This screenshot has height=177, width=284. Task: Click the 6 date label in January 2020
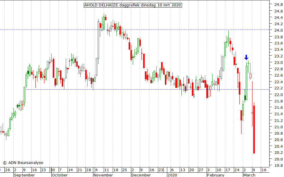tap(172, 170)
